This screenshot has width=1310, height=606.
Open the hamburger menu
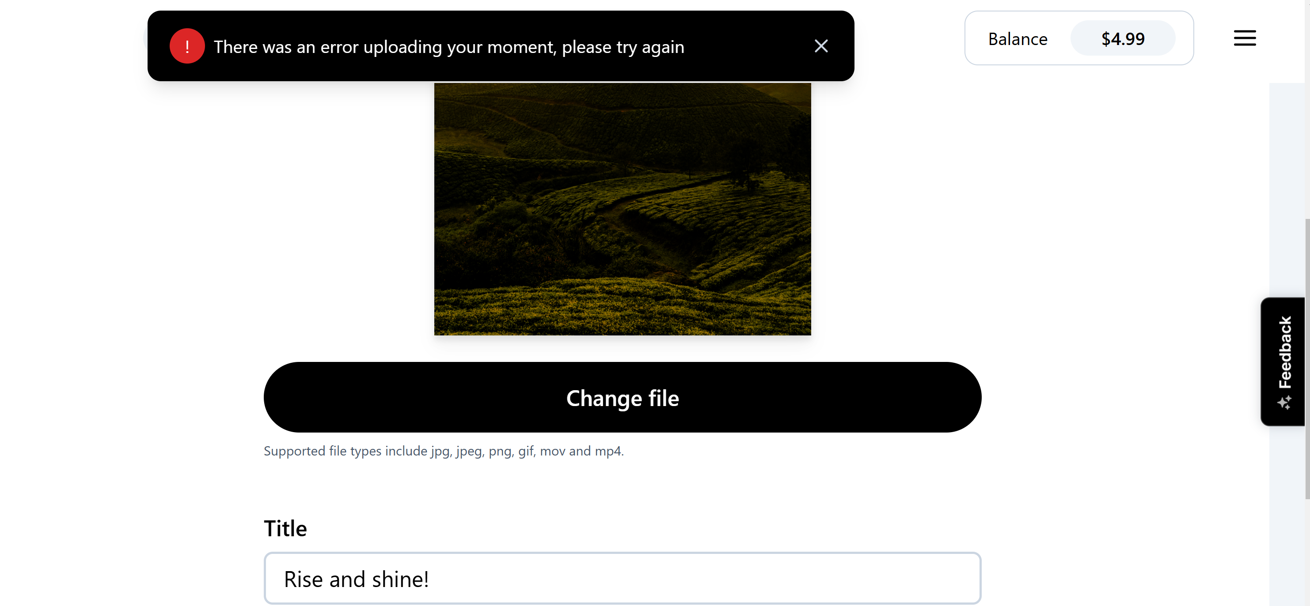(x=1245, y=38)
